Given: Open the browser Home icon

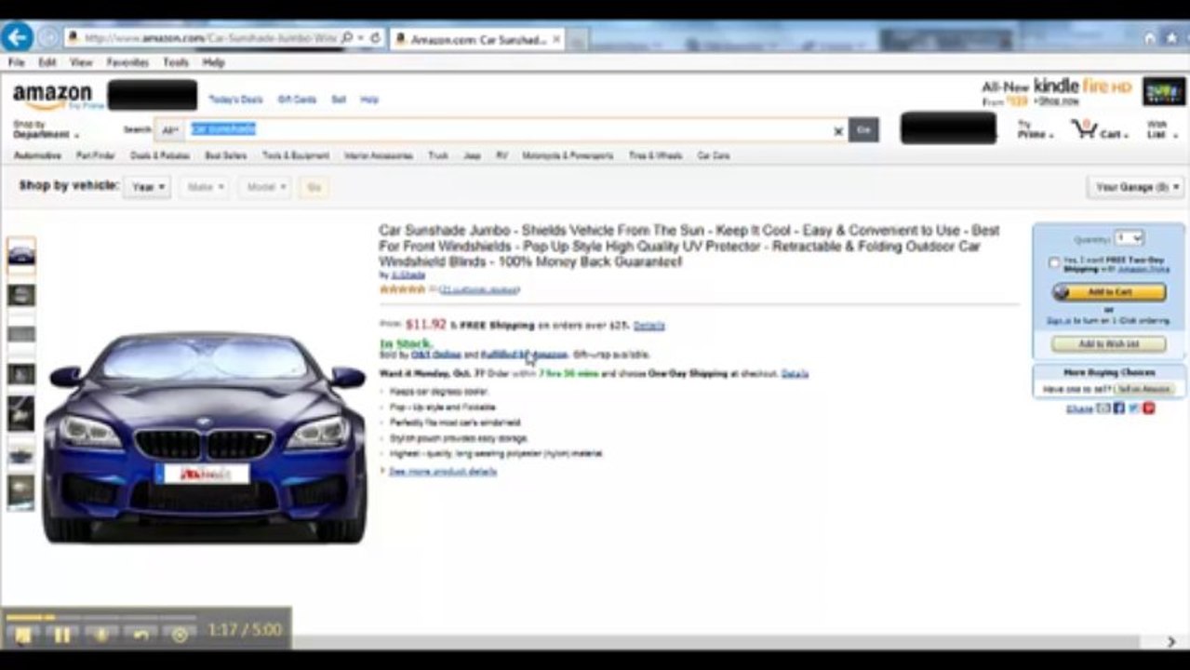Looking at the screenshot, I should [1150, 38].
